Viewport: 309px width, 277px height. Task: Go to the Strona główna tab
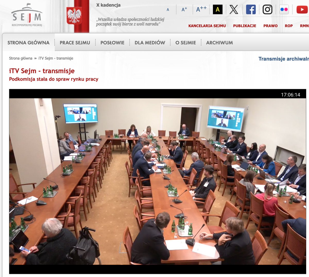tap(28, 43)
